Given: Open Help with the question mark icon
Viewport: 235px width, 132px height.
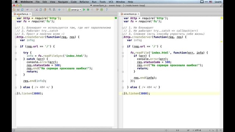Looking at the screenshot, I should click(107, 10).
